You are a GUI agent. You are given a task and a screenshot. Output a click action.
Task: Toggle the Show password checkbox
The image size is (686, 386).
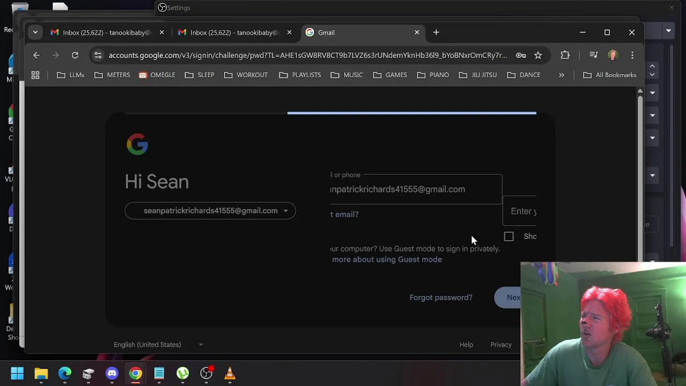pos(509,236)
